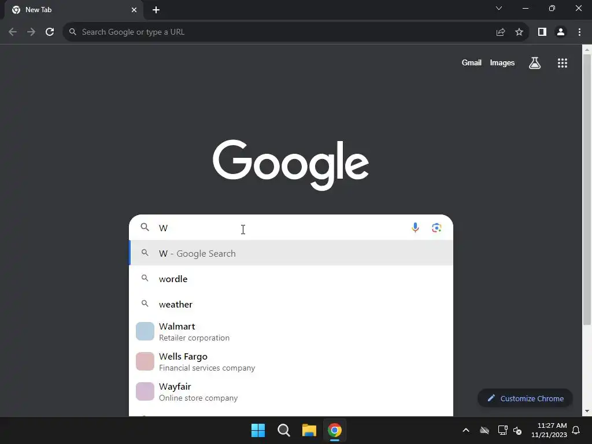The image size is (592, 444).
Task: Open a new tab with the plus button
Action: click(x=156, y=10)
